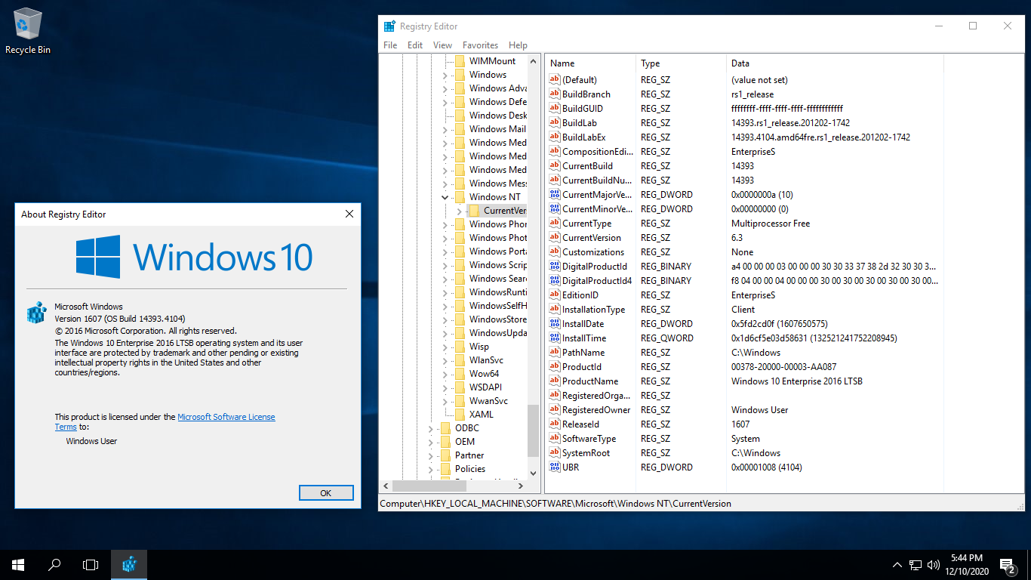Open Task View from the taskbar
The width and height of the screenshot is (1031, 580).
pos(91,565)
